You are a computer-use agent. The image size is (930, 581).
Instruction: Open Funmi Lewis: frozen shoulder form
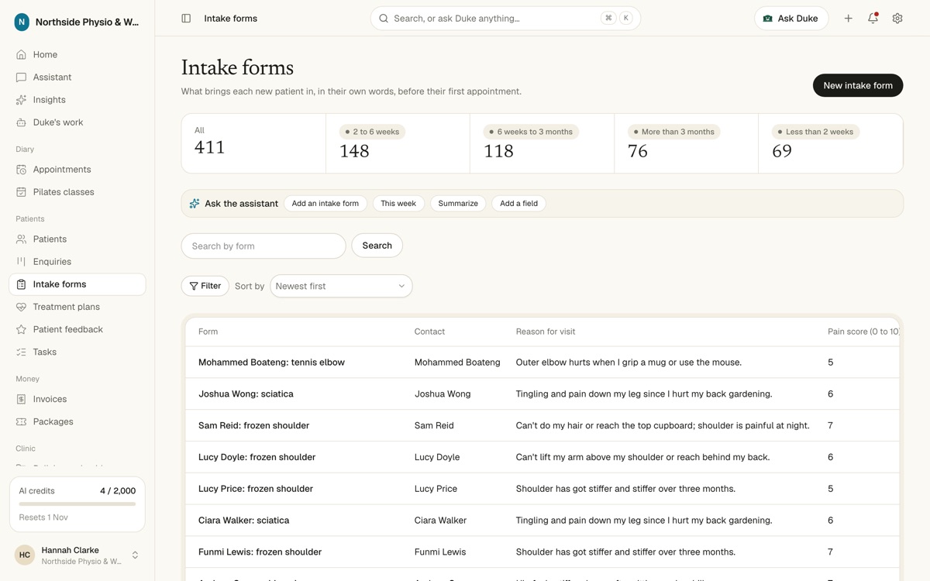(x=260, y=552)
